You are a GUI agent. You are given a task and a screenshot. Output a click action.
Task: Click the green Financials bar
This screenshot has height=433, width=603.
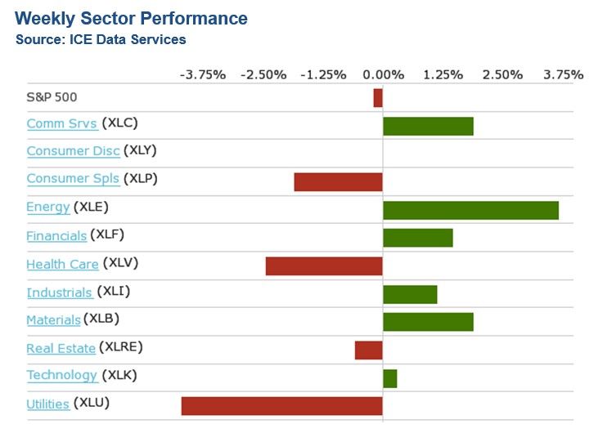417,238
